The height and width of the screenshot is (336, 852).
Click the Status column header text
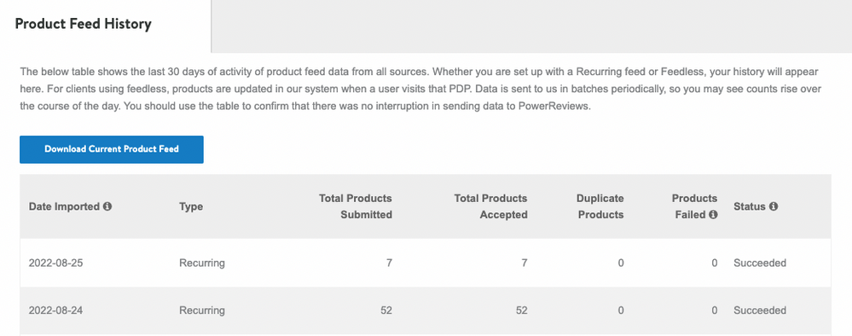[750, 206]
